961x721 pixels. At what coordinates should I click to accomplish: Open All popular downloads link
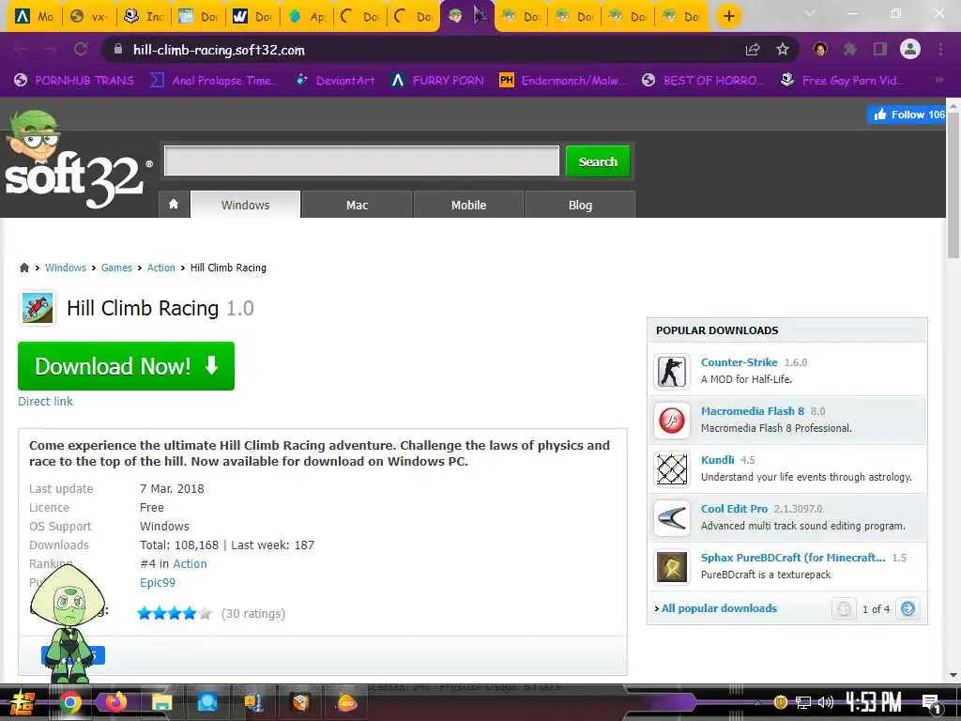[x=719, y=608]
